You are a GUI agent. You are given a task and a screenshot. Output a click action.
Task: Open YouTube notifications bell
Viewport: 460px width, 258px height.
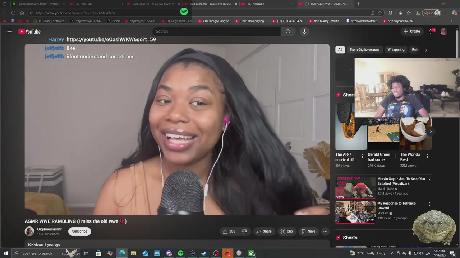pos(431,32)
